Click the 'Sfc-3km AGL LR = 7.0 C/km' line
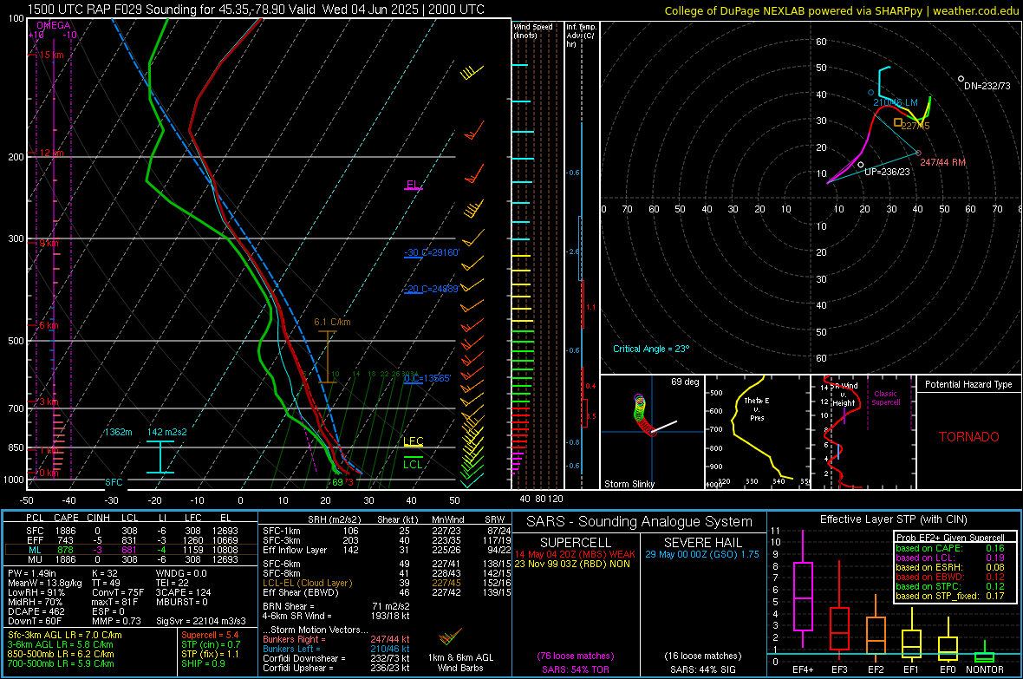This screenshot has width=1023, height=679. pyautogui.click(x=65, y=635)
